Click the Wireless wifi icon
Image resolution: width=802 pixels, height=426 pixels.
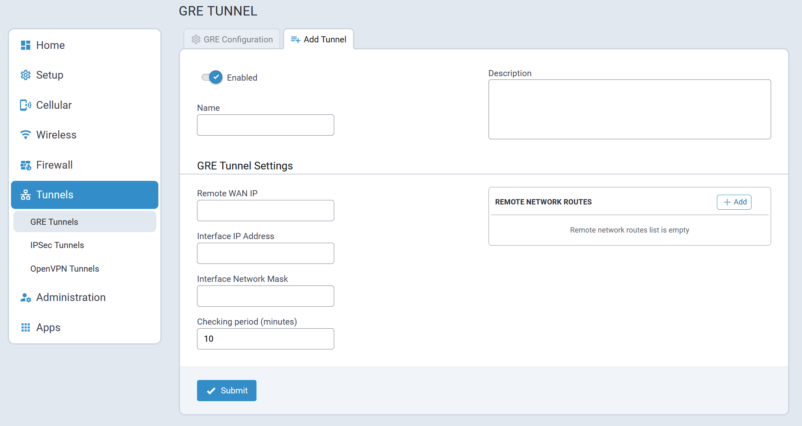[x=26, y=135]
